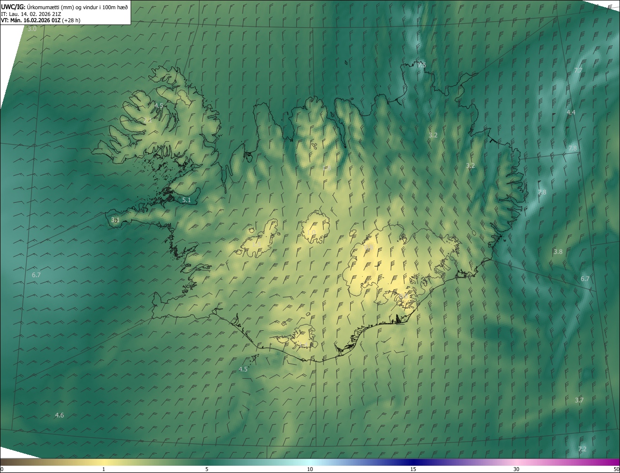
Task: Click the 6.7 value over the western ocean
Action: [36, 275]
